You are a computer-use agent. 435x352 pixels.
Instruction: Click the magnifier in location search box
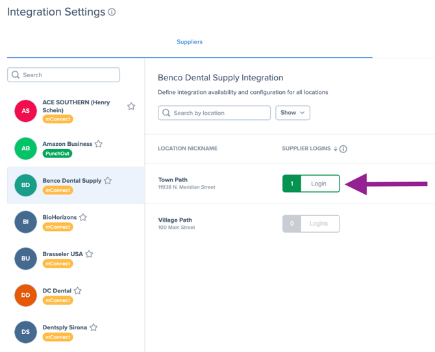166,113
